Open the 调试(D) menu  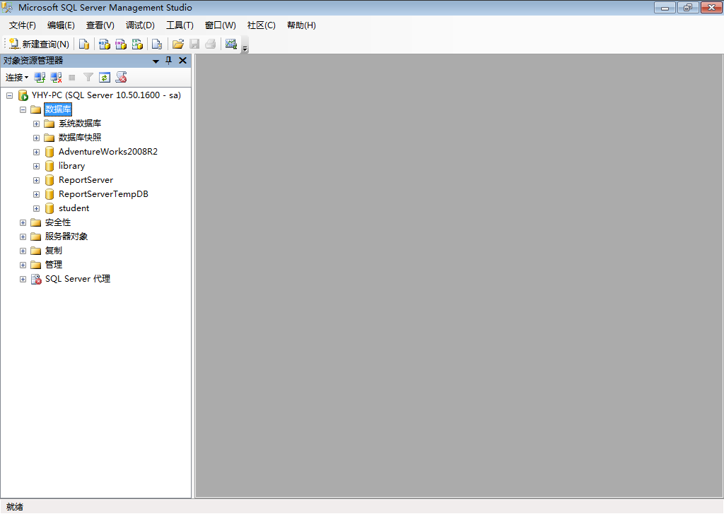[141, 25]
